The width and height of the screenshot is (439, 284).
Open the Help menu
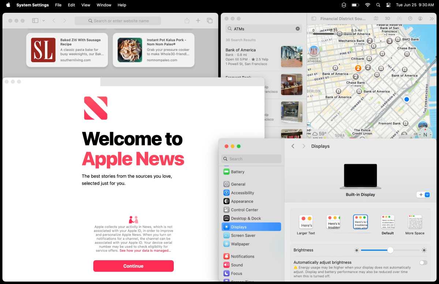point(122,5)
